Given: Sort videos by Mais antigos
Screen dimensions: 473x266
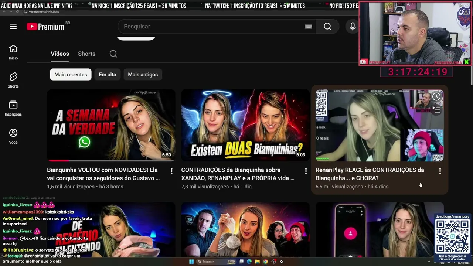Looking at the screenshot, I should (x=143, y=75).
